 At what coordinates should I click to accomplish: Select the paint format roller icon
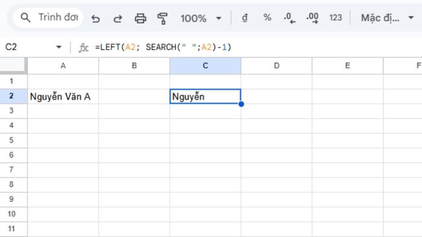click(162, 19)
